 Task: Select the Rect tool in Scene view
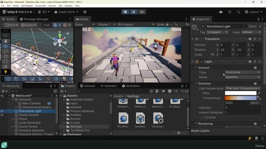(5, 62)
